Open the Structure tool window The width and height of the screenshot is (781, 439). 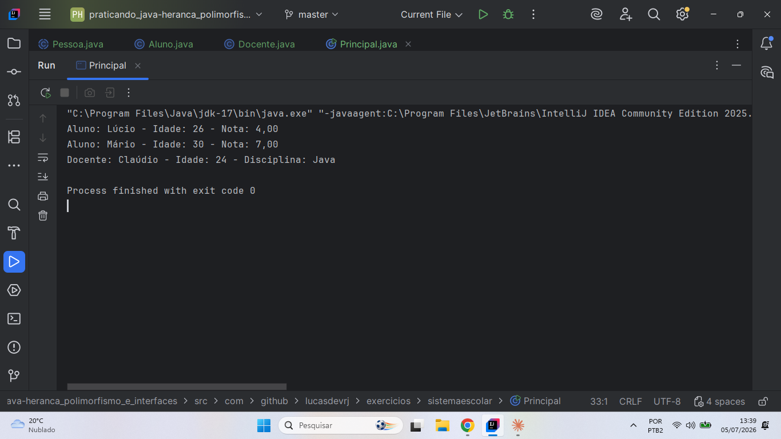tap(14, 137)
